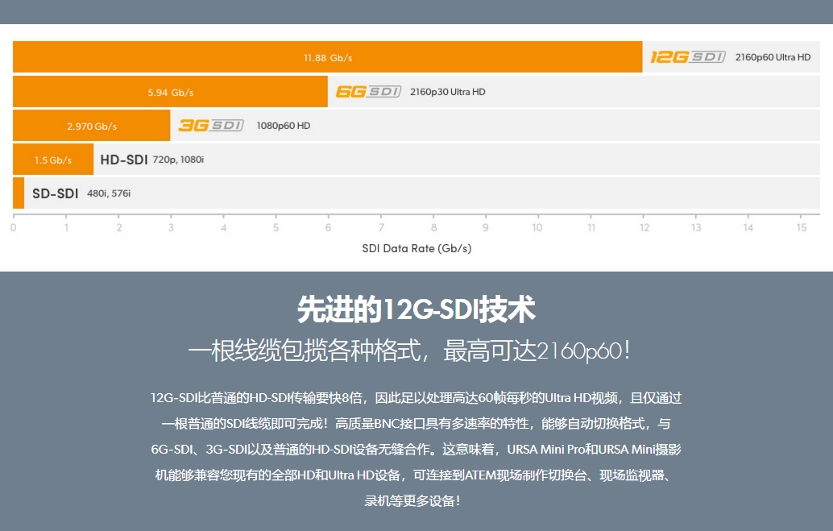Click the 12G-SDI logo in the chart

tap(688, 57)
